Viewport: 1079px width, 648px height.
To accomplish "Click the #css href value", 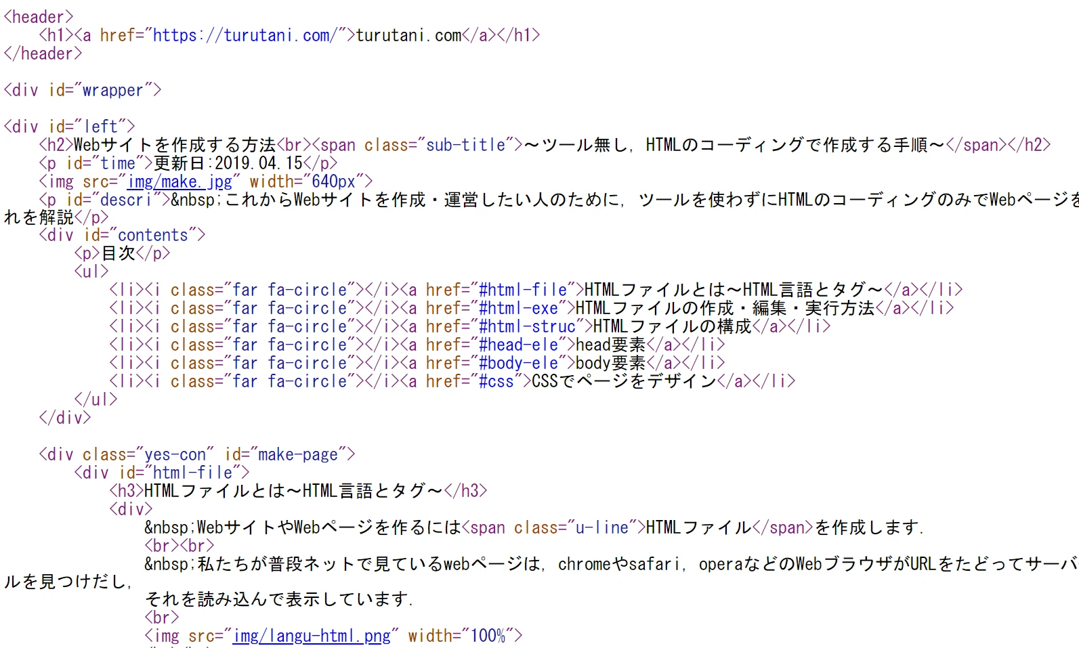I will [x=496, y=382].
